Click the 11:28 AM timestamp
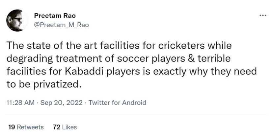Screen dimensions: 272x138 (x=20, y=103)
